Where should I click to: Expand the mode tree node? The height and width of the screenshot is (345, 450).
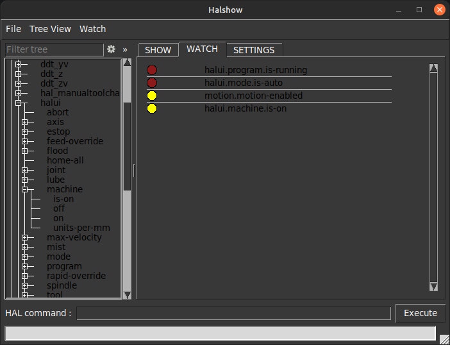[x=25, y=257]
